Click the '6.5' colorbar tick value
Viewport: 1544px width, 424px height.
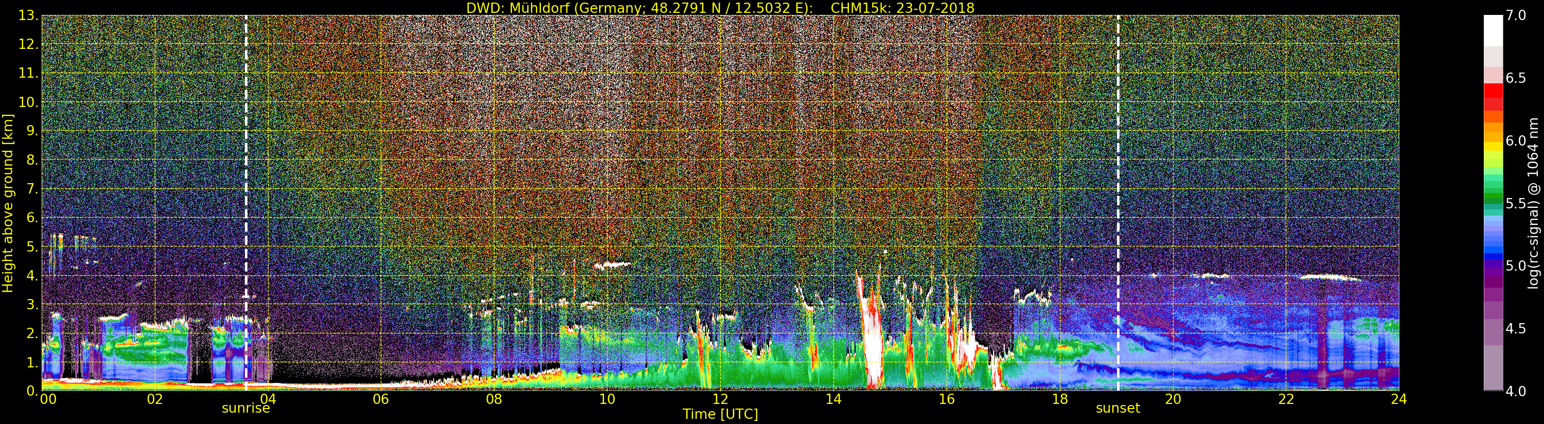(x=1516, y=78)
